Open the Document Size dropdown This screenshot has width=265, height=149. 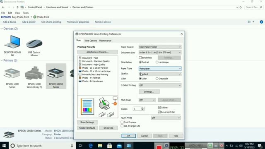coord(160,53)
